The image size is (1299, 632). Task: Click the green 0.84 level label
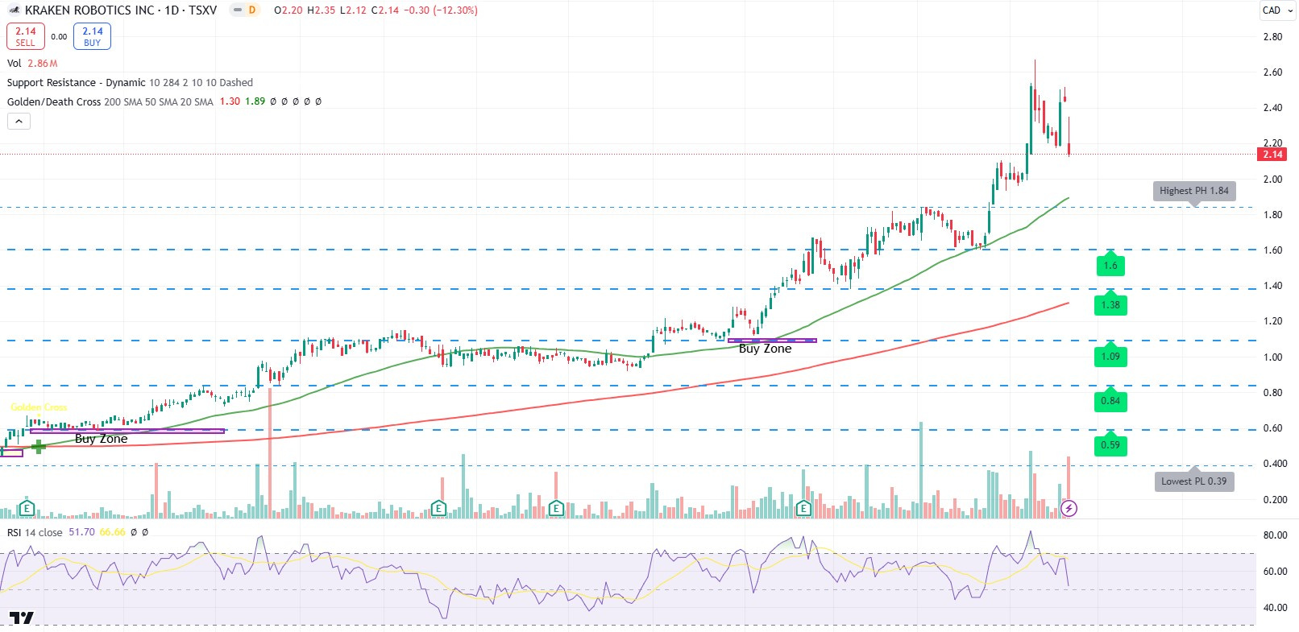(x=1110, y=401)
